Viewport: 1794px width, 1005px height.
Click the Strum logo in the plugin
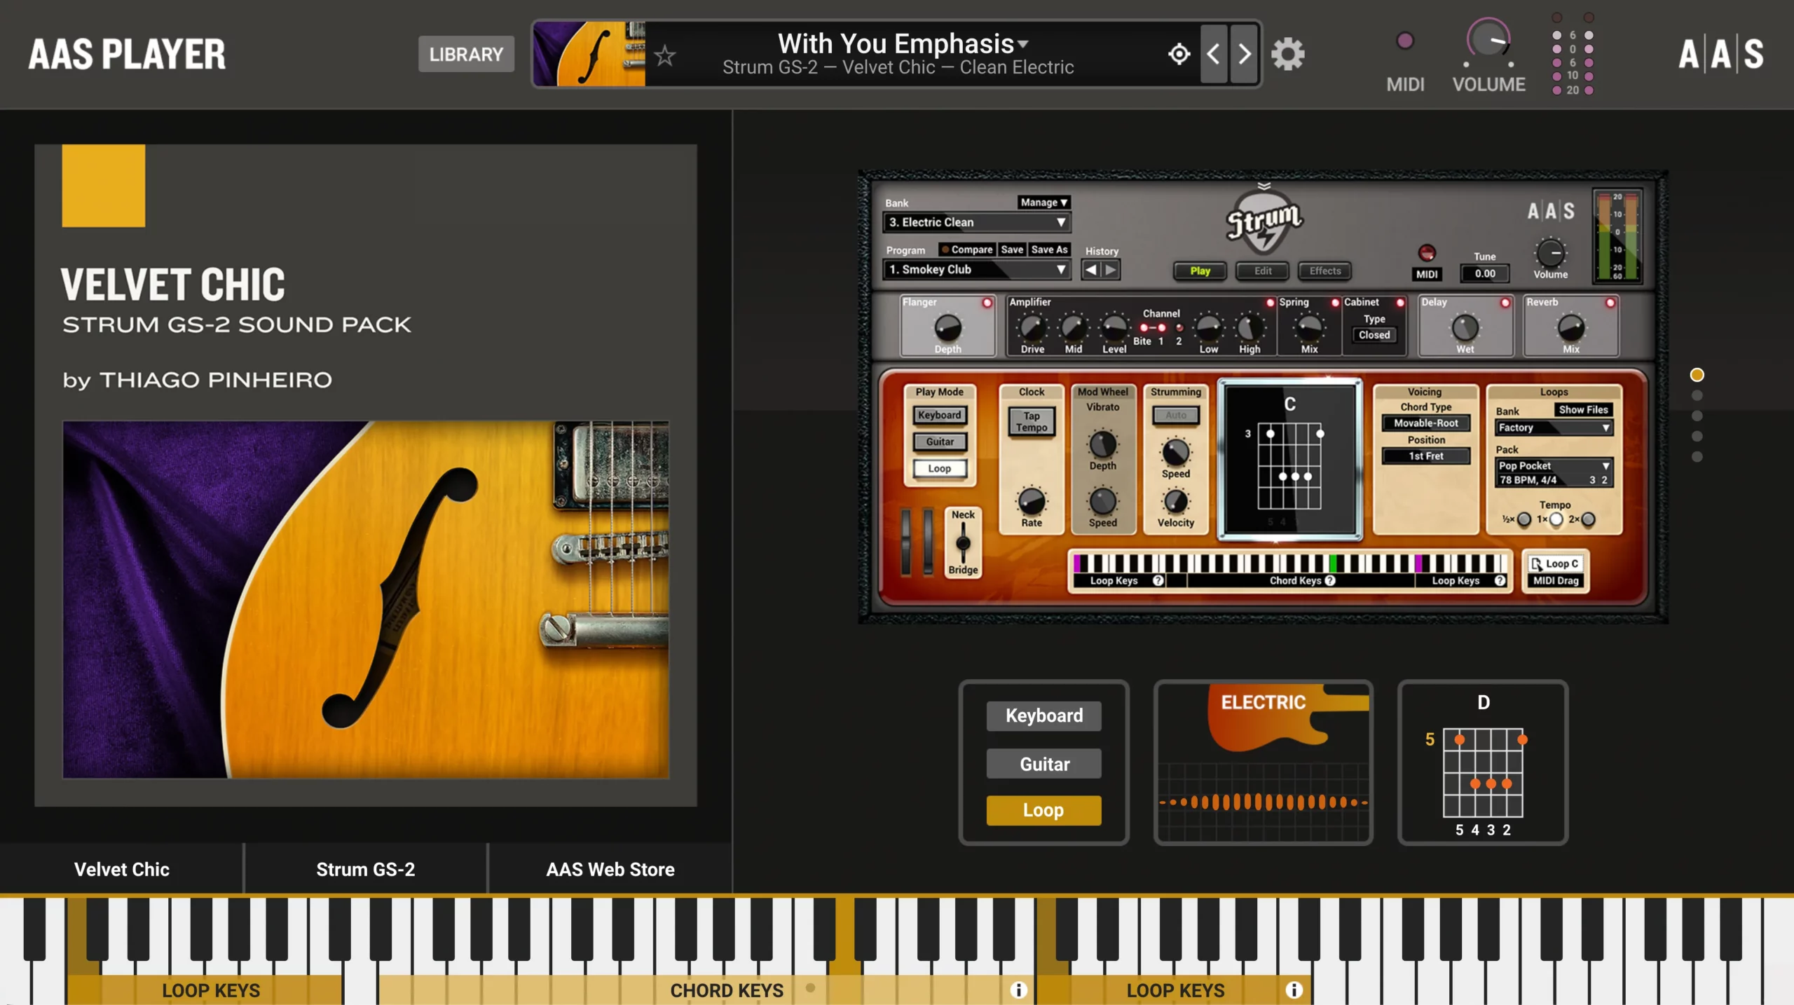1264,222
